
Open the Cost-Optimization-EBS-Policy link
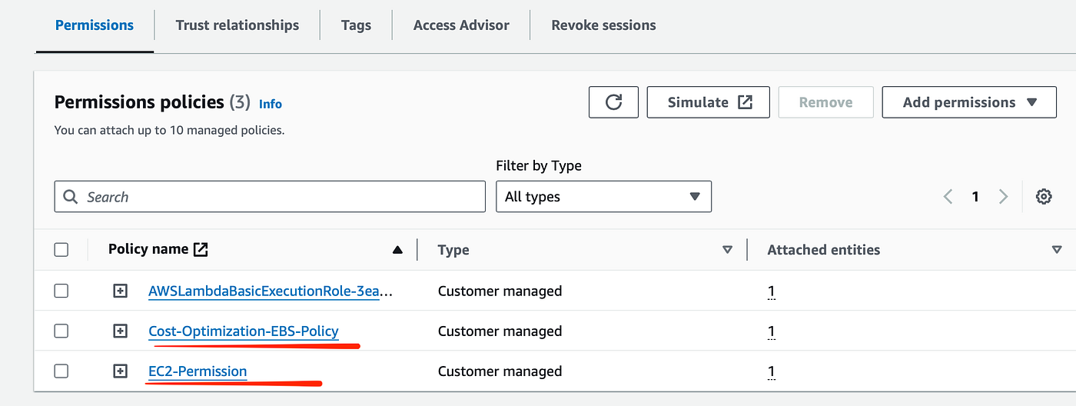(x=243, y=331)
